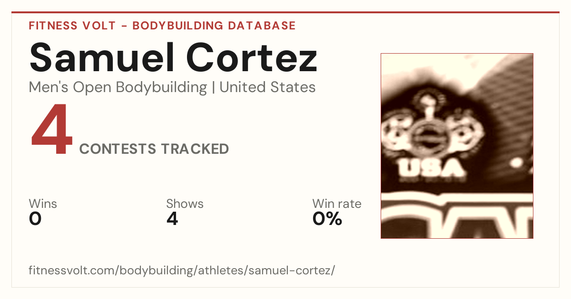Click the Samuel Cortez athlete name heading

(173, 57)
